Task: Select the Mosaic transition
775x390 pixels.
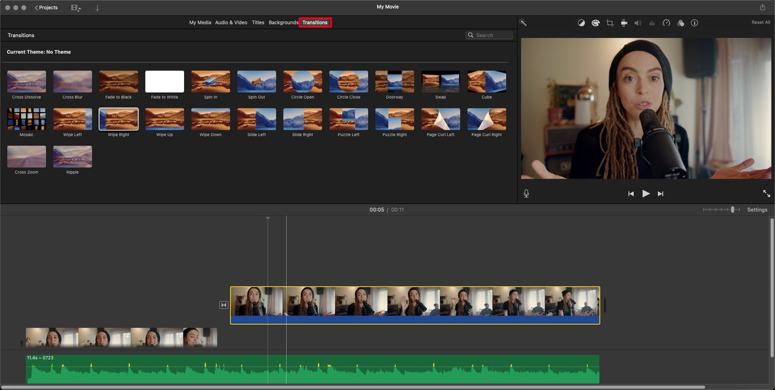Action: tap(27, 119)
